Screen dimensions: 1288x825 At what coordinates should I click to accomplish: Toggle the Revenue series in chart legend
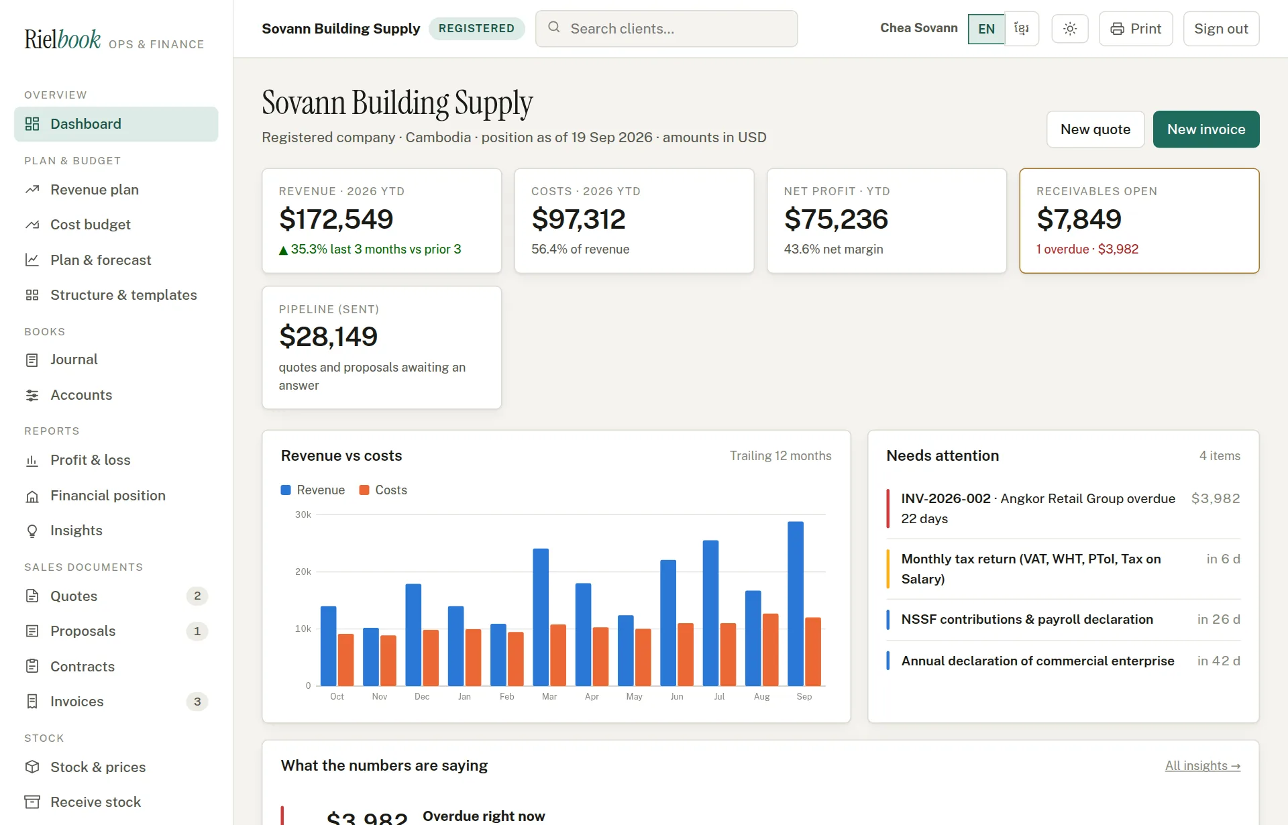point(313,490)
